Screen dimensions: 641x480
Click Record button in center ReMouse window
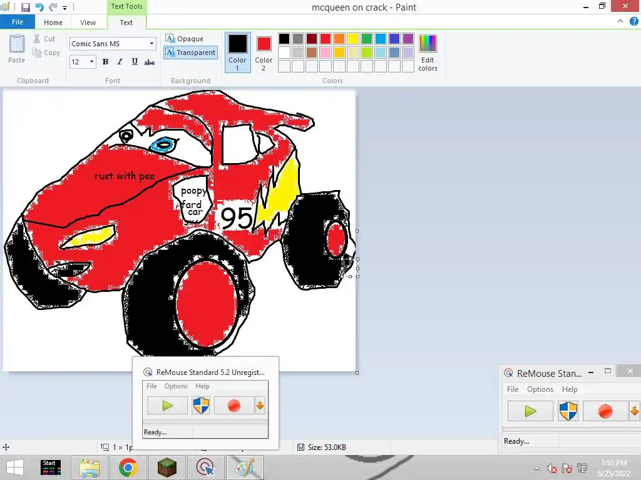point(234,406)
